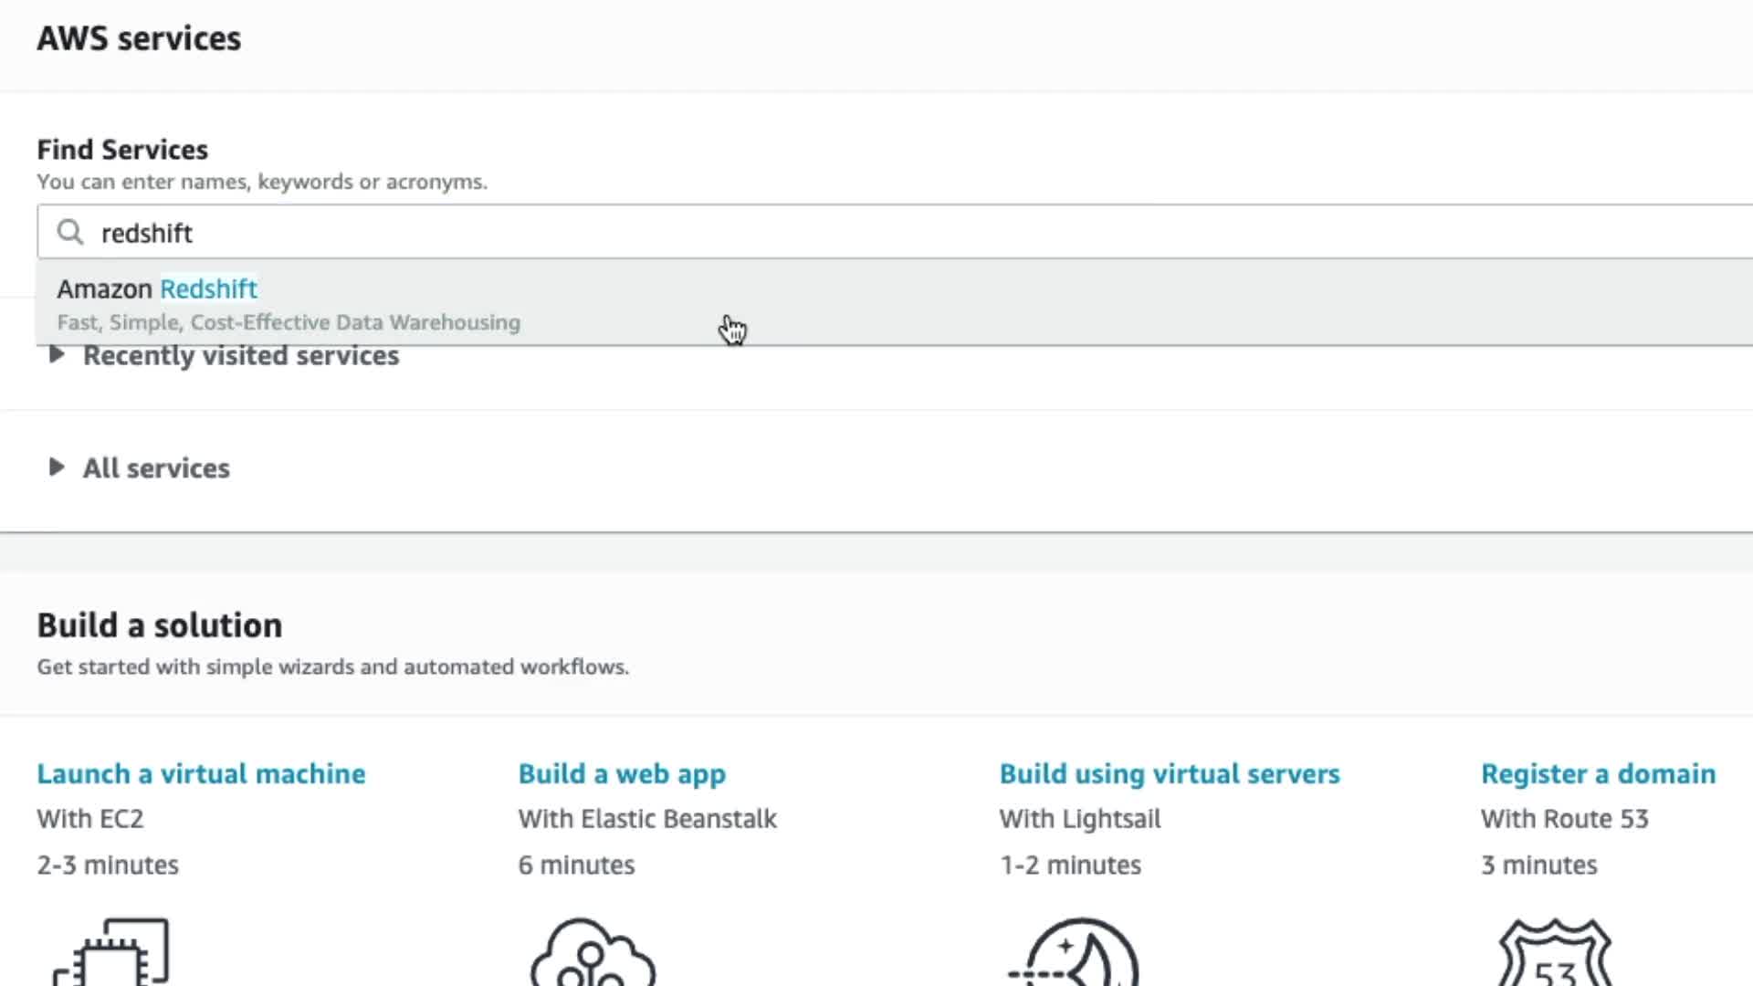Viewport: 1753px width, 986px height.
Task: Click With EC2 subtitle text
Action: 90,819
